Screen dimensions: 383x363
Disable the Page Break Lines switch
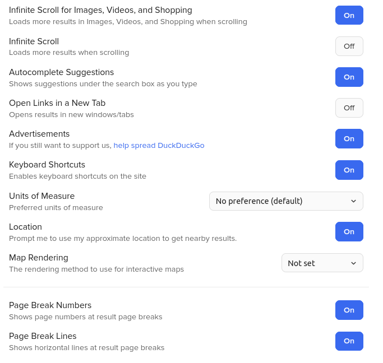pyautogui.click(x=349, y=341)
